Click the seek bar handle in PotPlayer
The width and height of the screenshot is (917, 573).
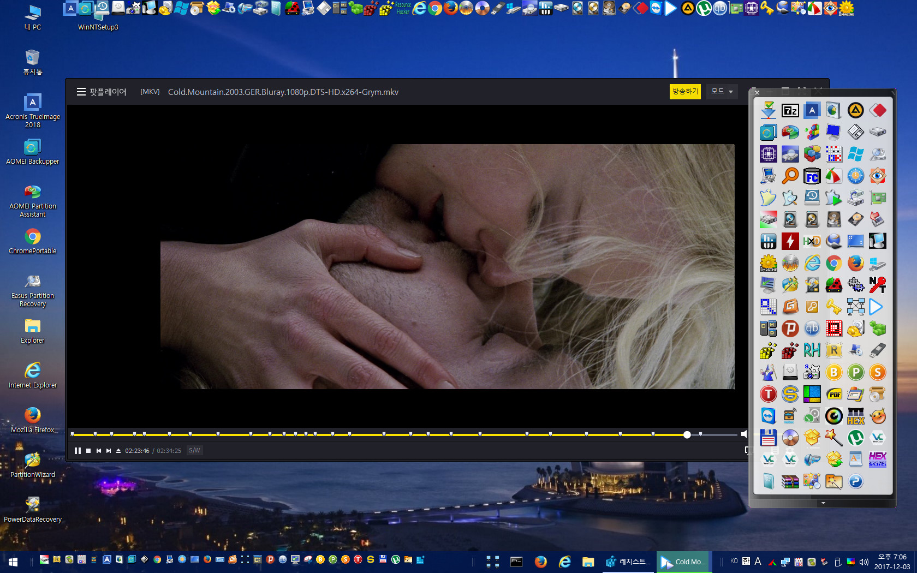click(x=687, y=435)
